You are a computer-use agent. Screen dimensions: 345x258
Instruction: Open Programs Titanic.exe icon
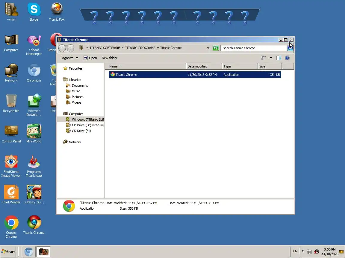coord(34,166)
